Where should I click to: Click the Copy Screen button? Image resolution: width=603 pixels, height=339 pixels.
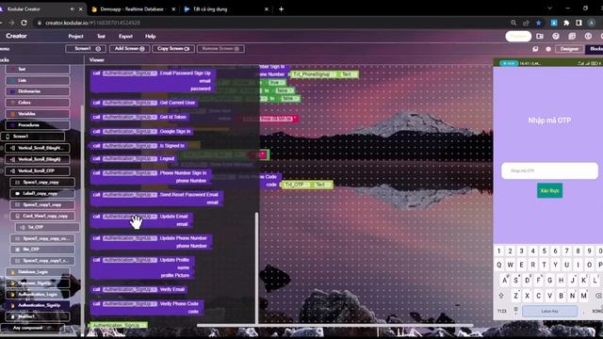click(x=173, y=49)
